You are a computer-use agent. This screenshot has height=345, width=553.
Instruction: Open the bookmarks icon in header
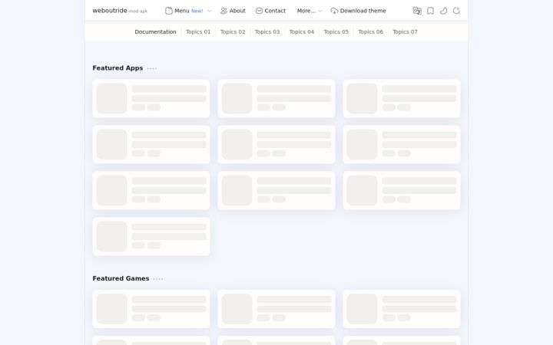coord(430,11)
